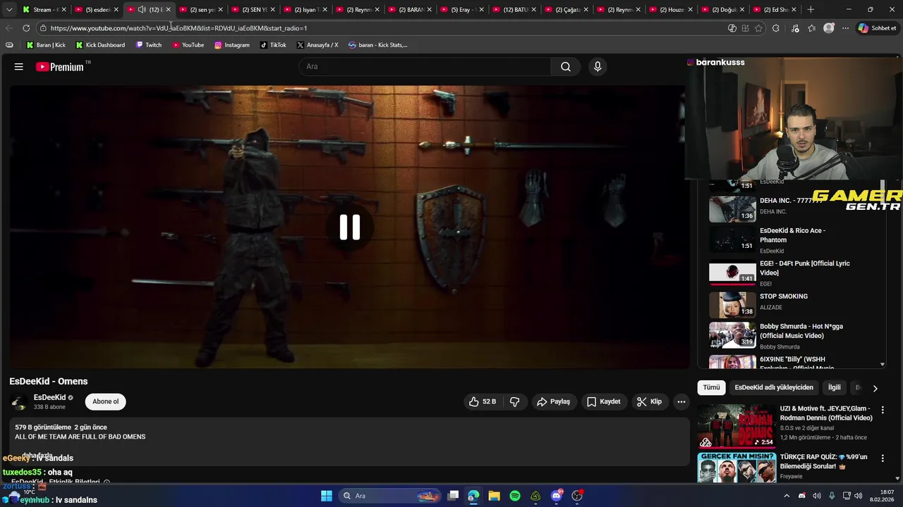Image resolution: width=903 pixels, height=507 pixels.
Task: Open TÜRKÇE RAP QUİZ video thumbnail
Action: pos(737,468)
